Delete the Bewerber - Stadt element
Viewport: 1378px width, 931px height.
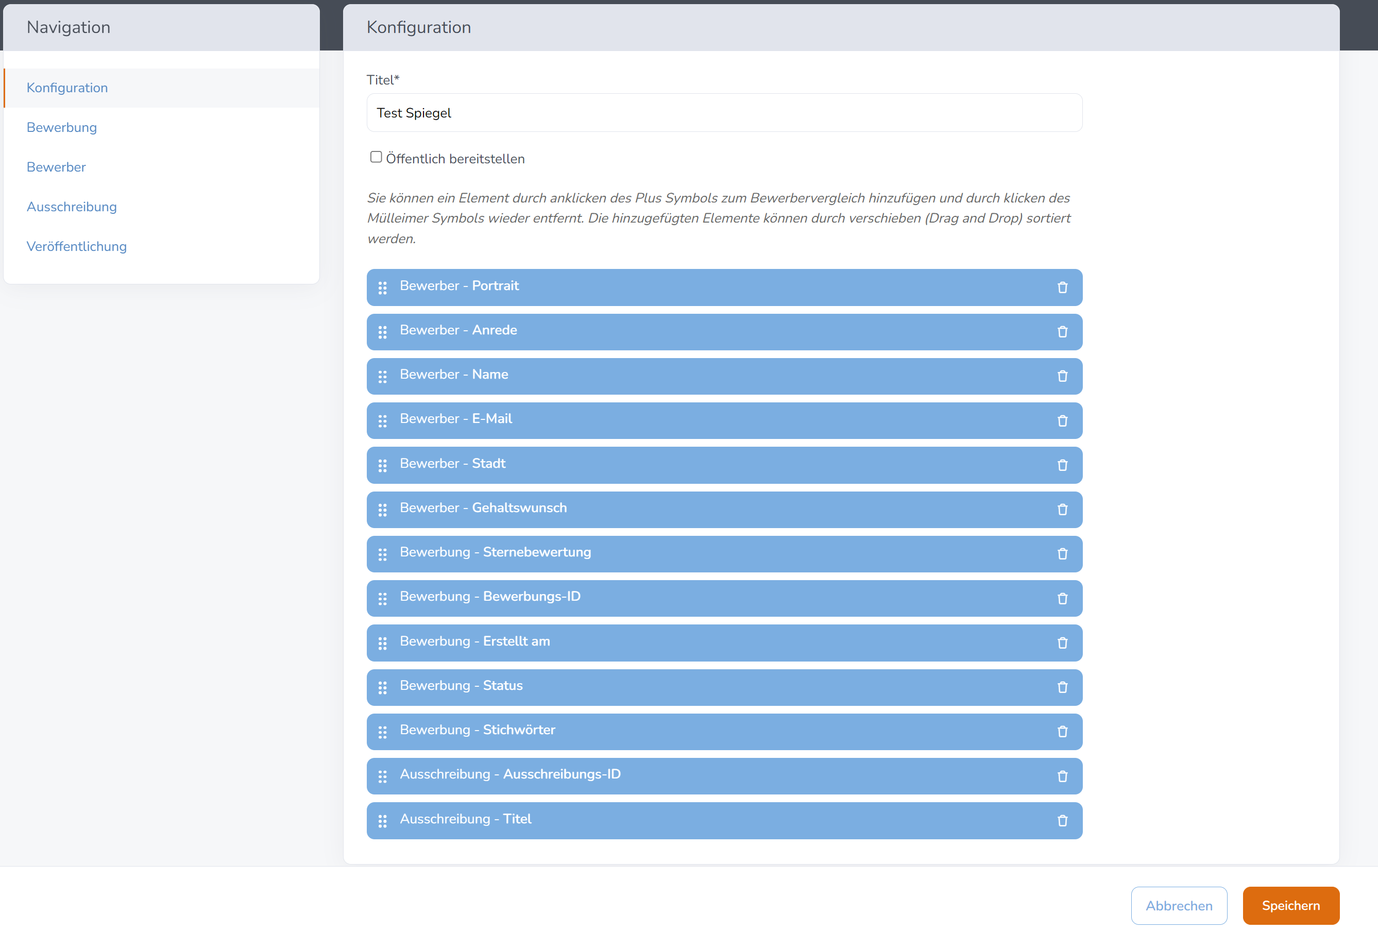click(x=1062, y=466)
